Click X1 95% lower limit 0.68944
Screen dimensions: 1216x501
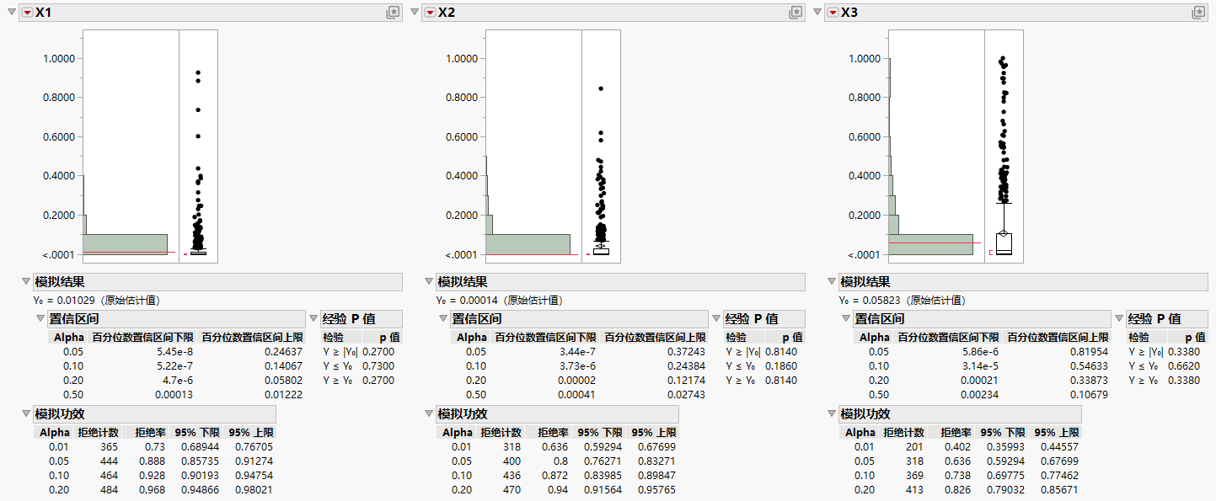tap(199, 447)
